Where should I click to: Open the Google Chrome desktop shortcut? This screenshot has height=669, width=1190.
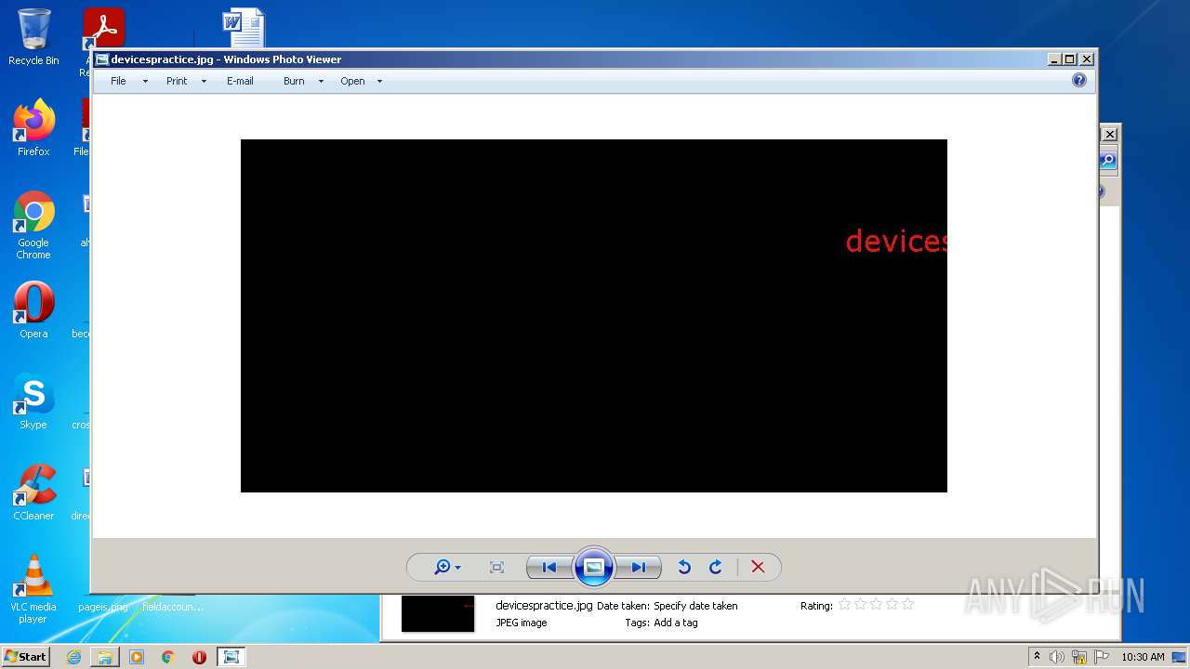(33, 225)
